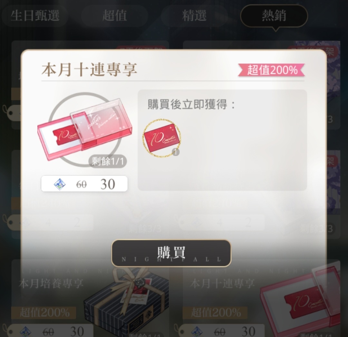The image size is (348, 337).
Task: Tap the 剩餘1/1 remaining stock badge
Action: 108,161
